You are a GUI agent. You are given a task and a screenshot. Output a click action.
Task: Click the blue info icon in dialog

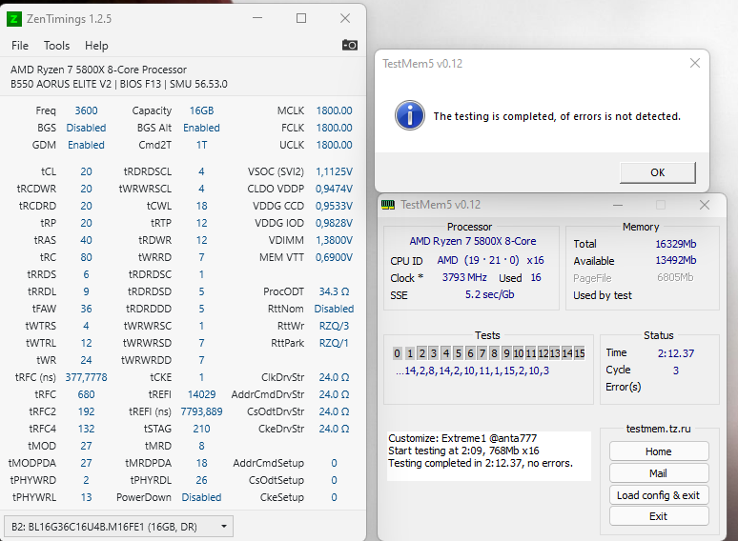click(410, 115)
